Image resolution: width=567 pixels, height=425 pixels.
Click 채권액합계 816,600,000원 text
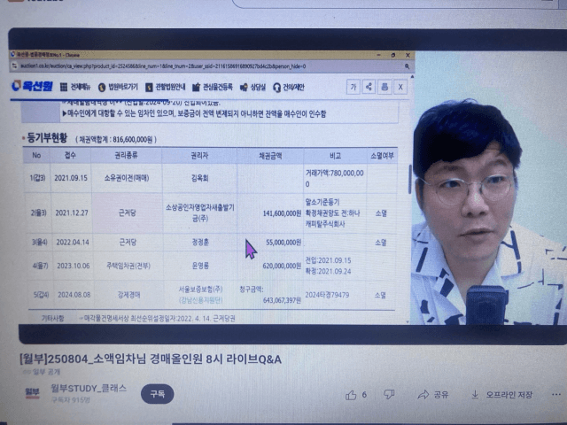pyautogui.click(x=116, y=140)
